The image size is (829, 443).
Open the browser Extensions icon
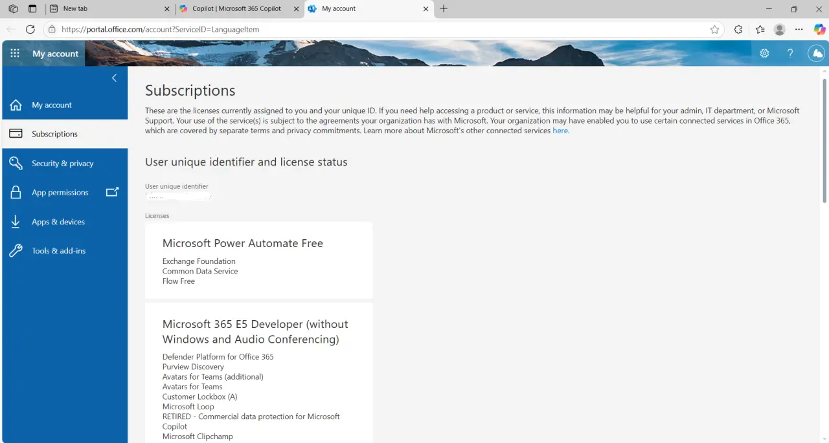pos(738,29)
